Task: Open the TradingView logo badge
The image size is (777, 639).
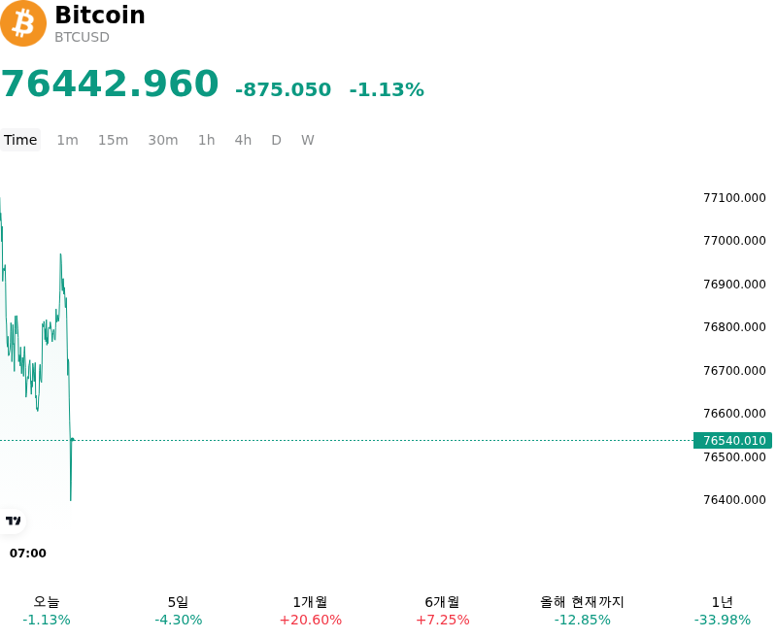Action: pyautogui.click(x=13, y=521)
